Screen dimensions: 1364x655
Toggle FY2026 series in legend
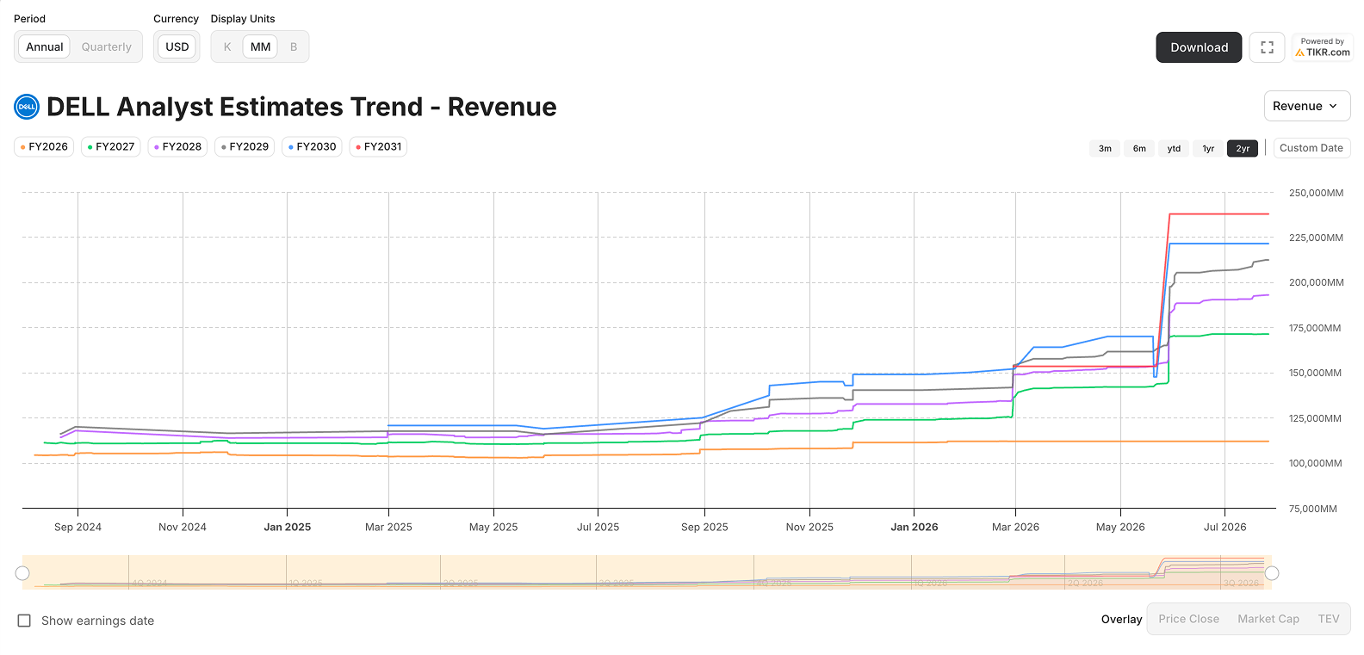44,147
